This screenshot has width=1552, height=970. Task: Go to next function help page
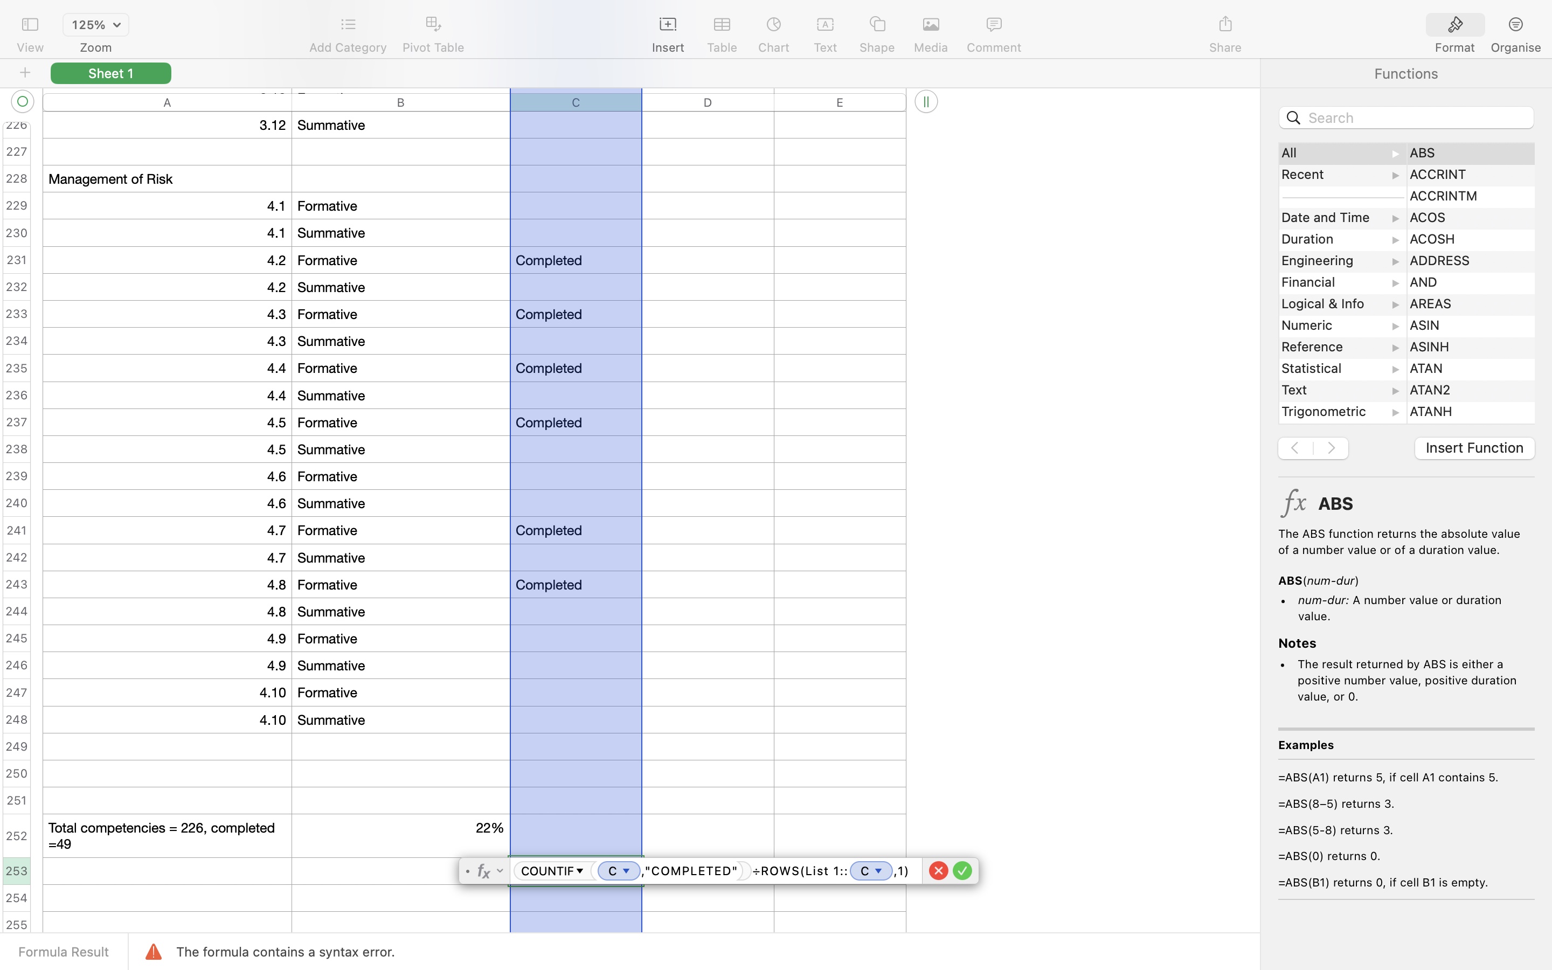click(x=1332, y=448)
